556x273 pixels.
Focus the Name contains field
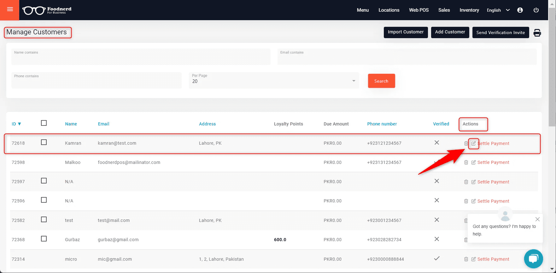pyautogui.click(x=141, y=57)
